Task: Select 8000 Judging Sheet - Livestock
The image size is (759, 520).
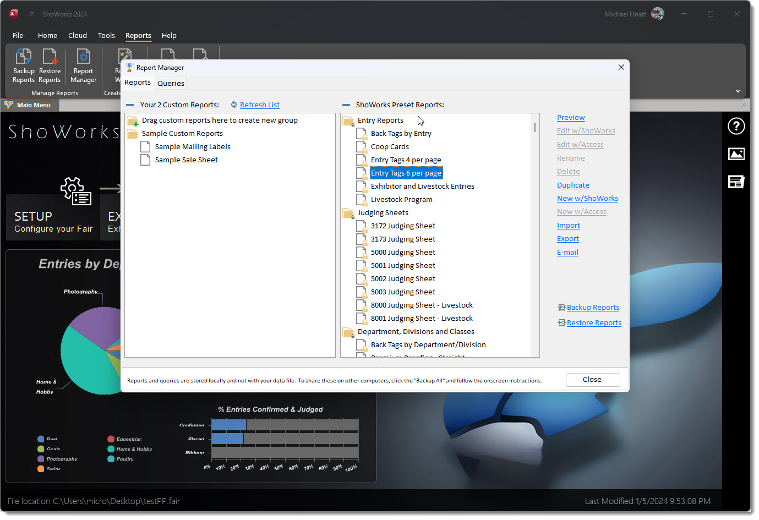Action: (422, 305)
